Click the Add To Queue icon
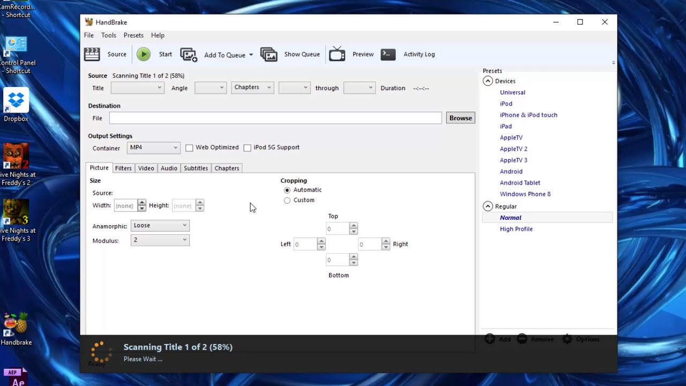Screen dimensions: 686x386 [x=189, y=55]
